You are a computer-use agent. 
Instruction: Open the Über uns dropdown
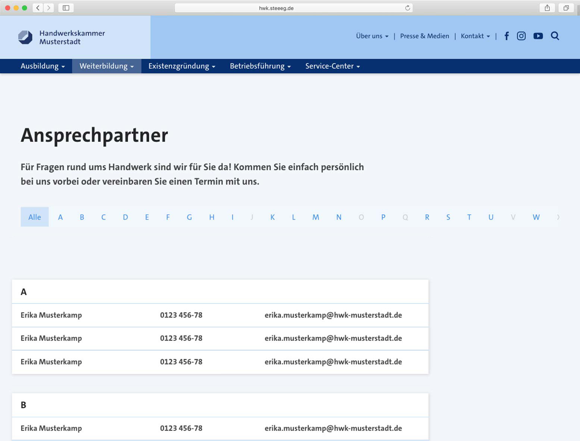tap(372, 36)
